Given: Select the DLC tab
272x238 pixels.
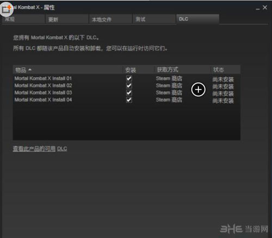Looking at the screenshot, I should click(x=197, y=19).
